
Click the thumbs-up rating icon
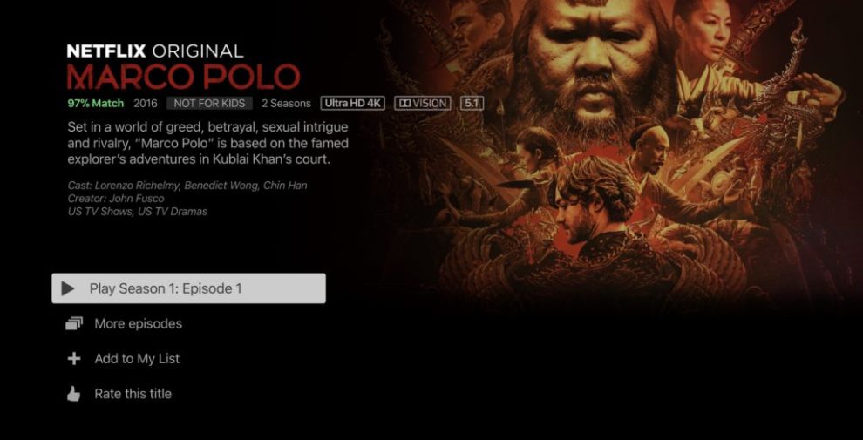(74, 394)
